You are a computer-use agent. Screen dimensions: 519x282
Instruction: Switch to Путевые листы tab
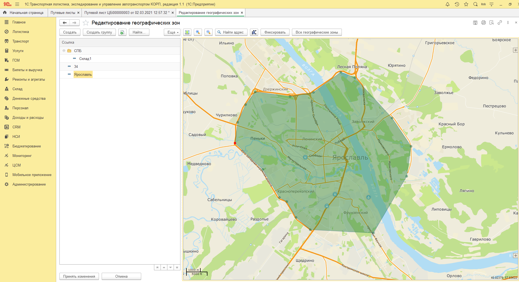coord(63,13)
